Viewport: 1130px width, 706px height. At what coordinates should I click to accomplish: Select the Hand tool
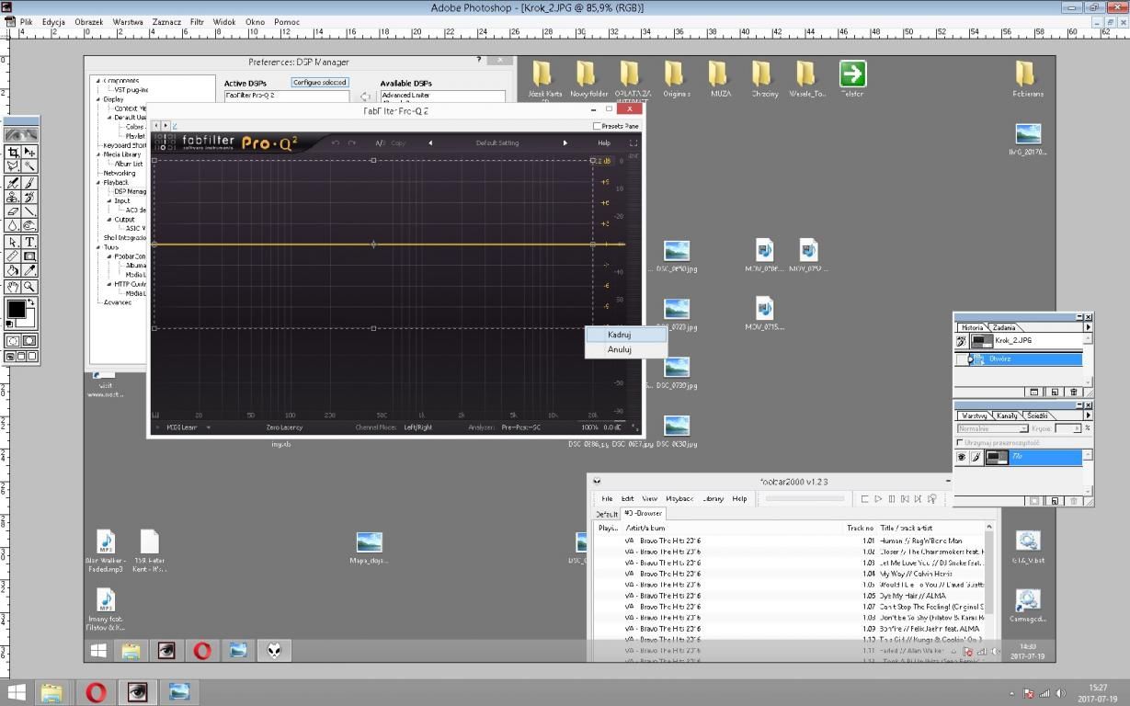click(13, 287)
